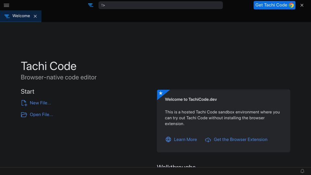Screen dimensions: 311x175
Task: Click the open folder icon
Action: click(24, 115)
